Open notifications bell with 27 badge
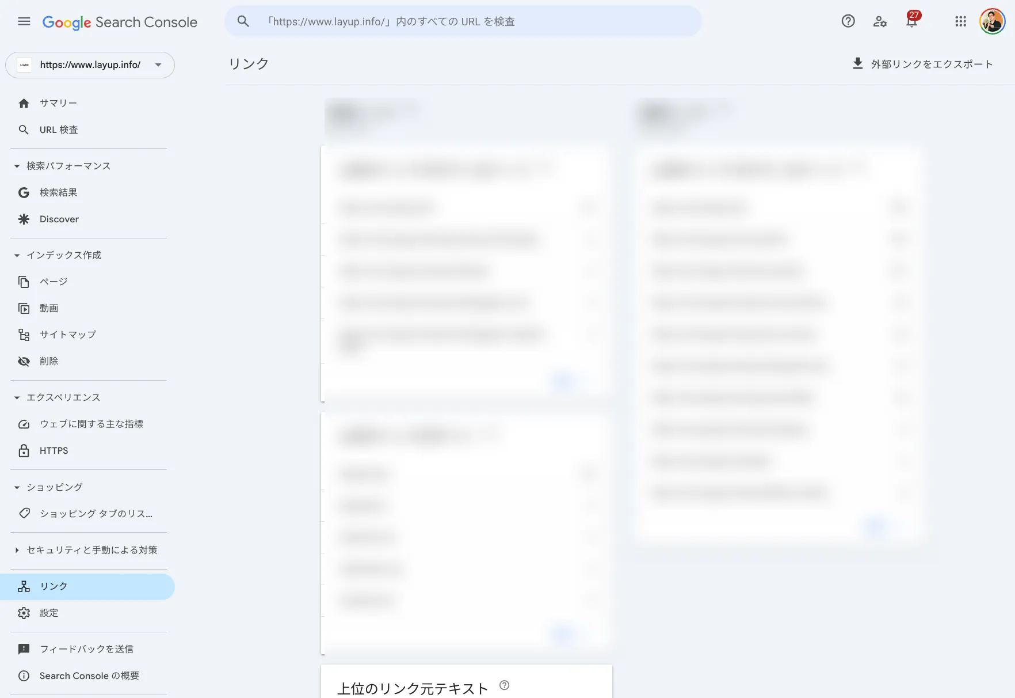This screenshot has width=1015, height=698. (x=912, y=20)
